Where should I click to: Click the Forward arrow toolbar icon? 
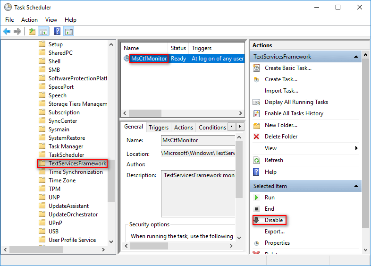point(17,31)
